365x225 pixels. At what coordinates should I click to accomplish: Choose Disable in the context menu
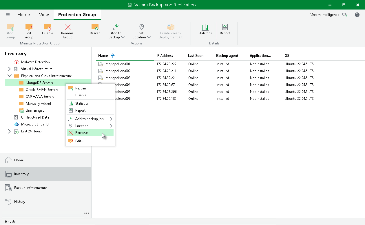coord(90,95)
